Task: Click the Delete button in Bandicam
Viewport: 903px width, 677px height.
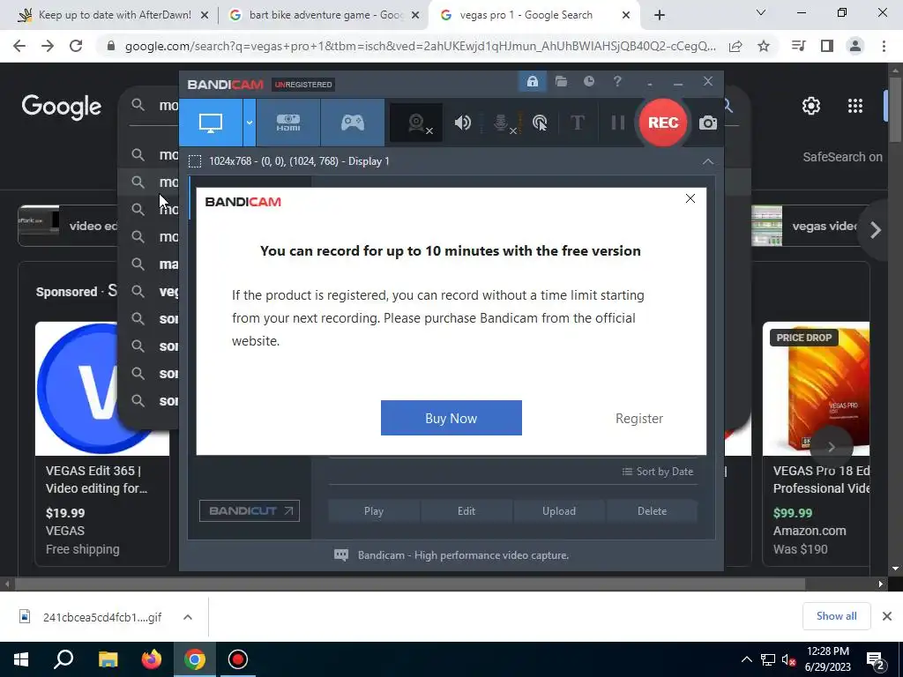Action: 652,511
